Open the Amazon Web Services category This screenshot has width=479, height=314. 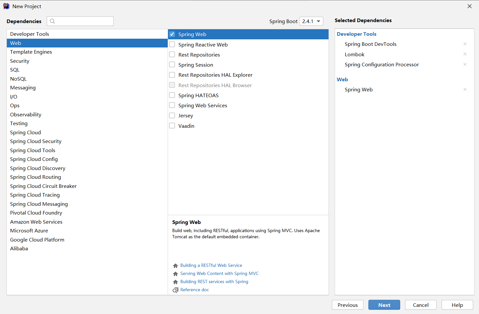click(87, 222)
